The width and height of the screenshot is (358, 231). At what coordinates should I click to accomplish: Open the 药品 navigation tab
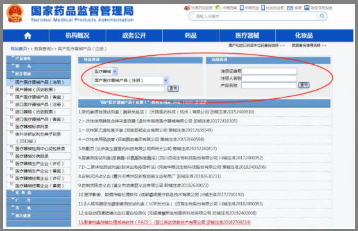pyautogui.click(x=191, y=35)
